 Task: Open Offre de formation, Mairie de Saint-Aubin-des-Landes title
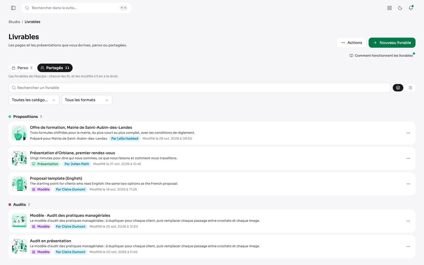pyautogui.click(x=81, y=127)
